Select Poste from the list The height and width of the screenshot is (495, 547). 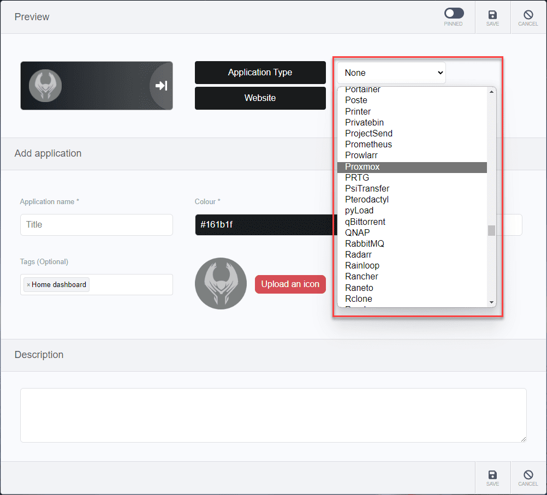click(412, 100)
